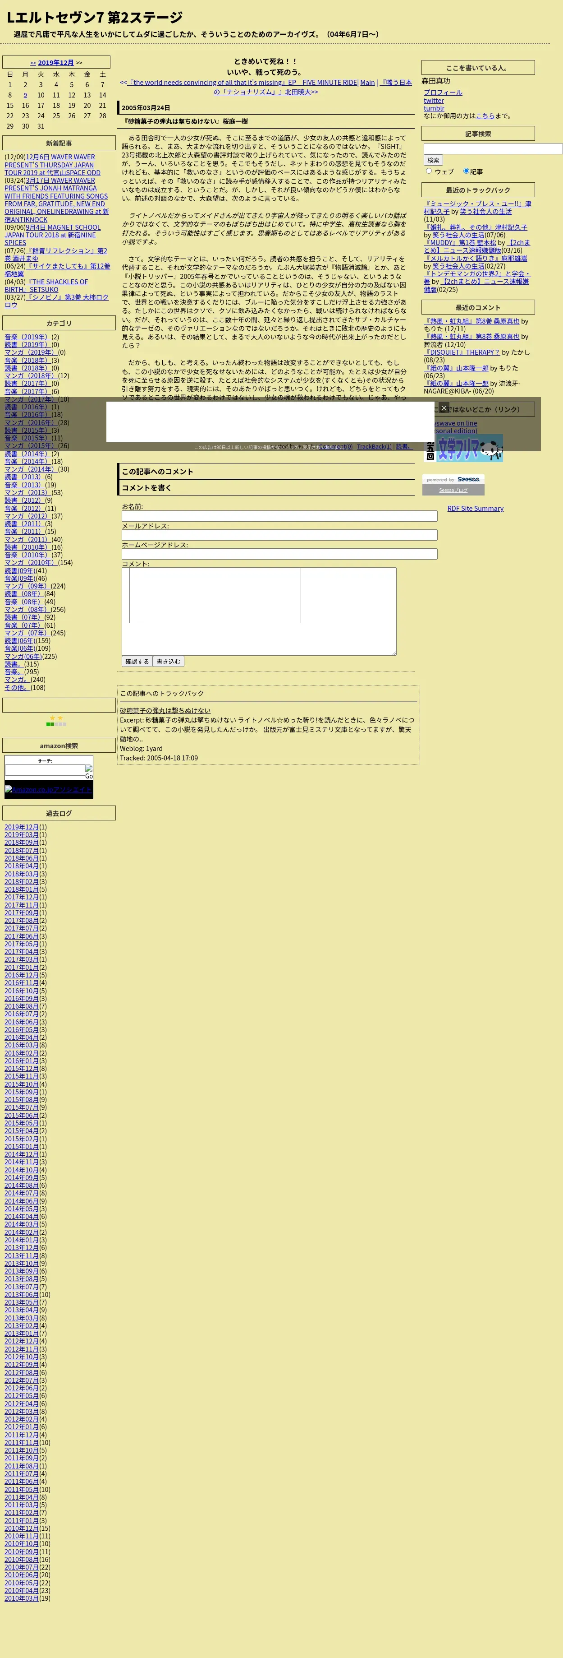Open the プロフィール link
Viewport: 563px width, 1658px height.
point(443,93)
